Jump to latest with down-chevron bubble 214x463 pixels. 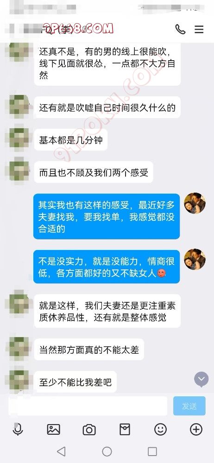point(201,379)
